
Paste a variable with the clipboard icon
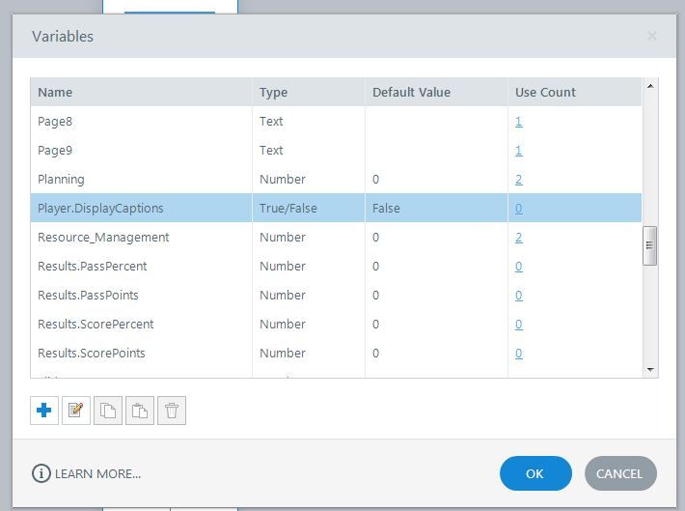140,411
